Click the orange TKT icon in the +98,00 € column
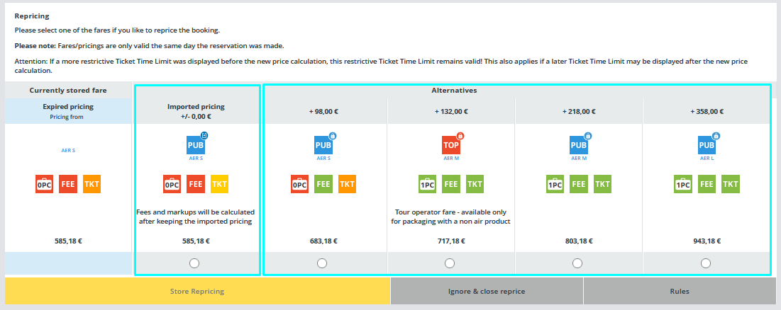781x310 pixels. click(348, 184)
